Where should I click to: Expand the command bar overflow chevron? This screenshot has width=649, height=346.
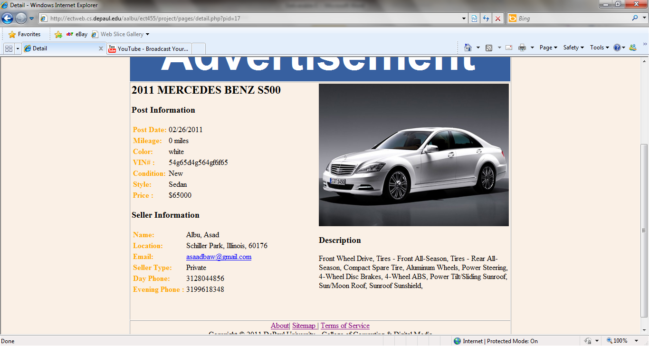point(645,44)
